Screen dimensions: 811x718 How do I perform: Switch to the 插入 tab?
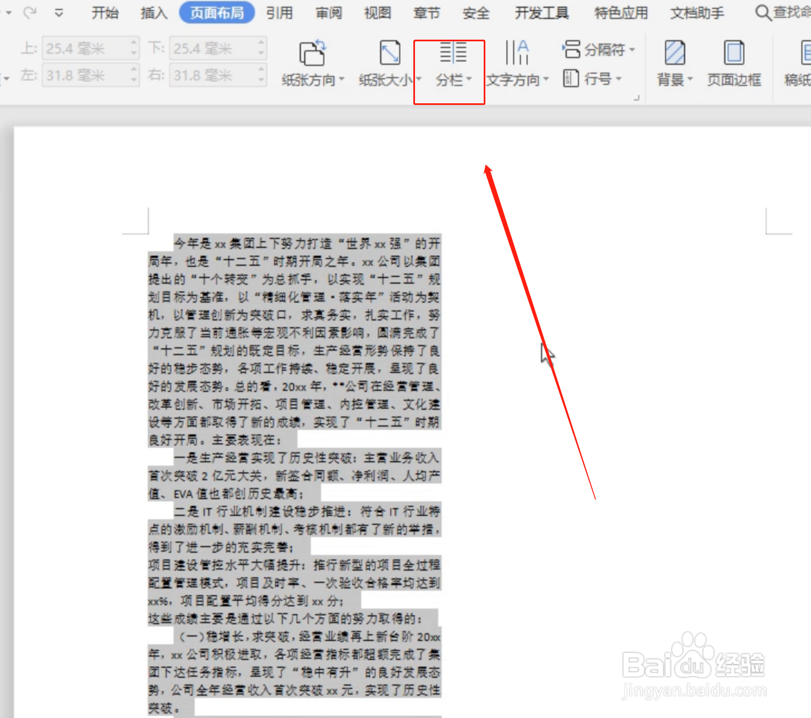(x=154, y=12)
